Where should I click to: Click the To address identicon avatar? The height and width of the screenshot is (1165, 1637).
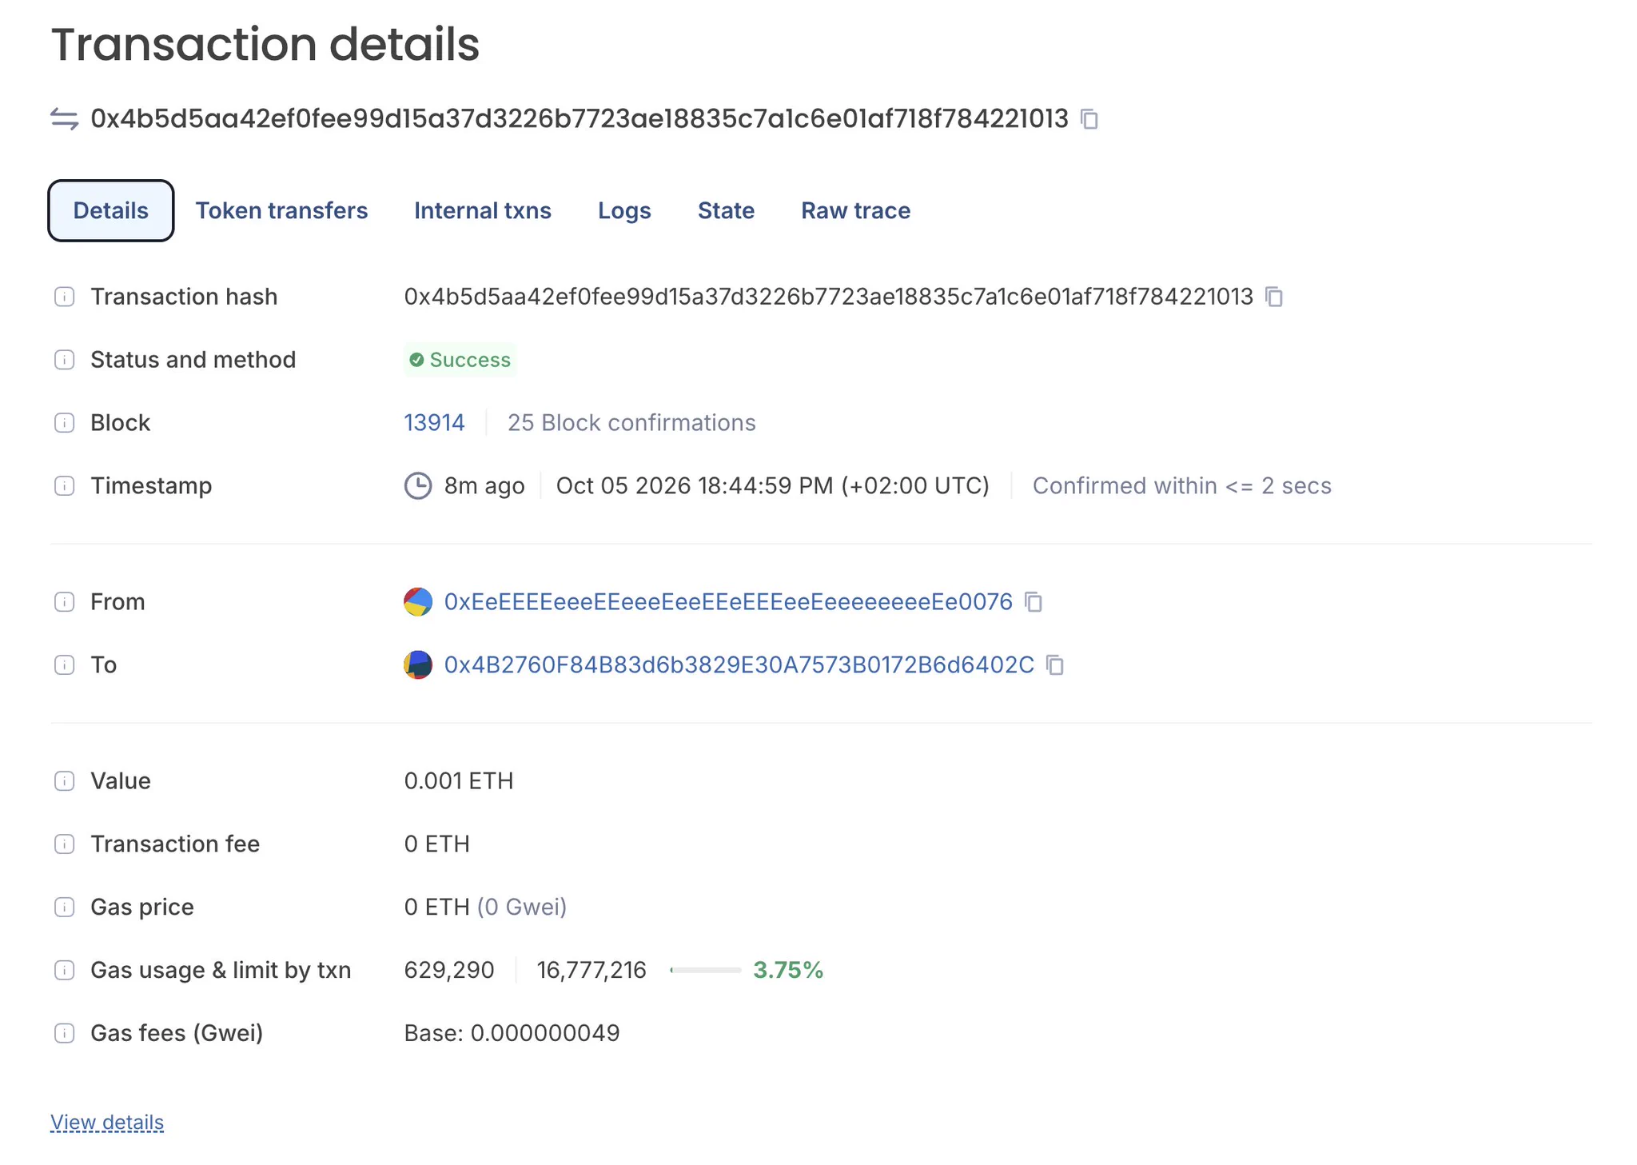[x=418, y=664]
